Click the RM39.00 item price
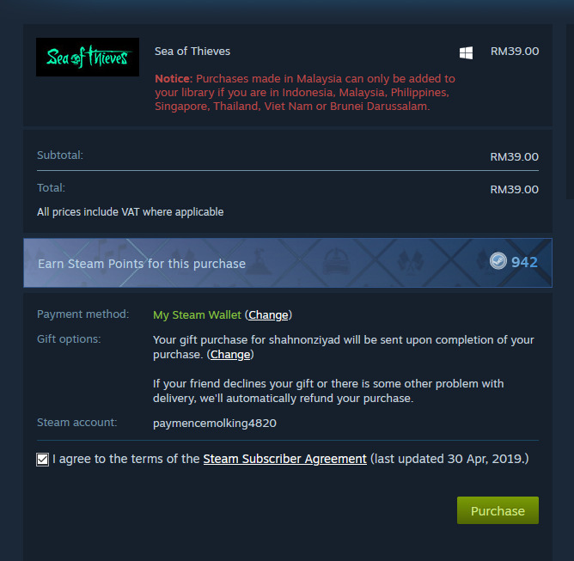Viewport: 574px width, 561px height. tap(515, 52)
